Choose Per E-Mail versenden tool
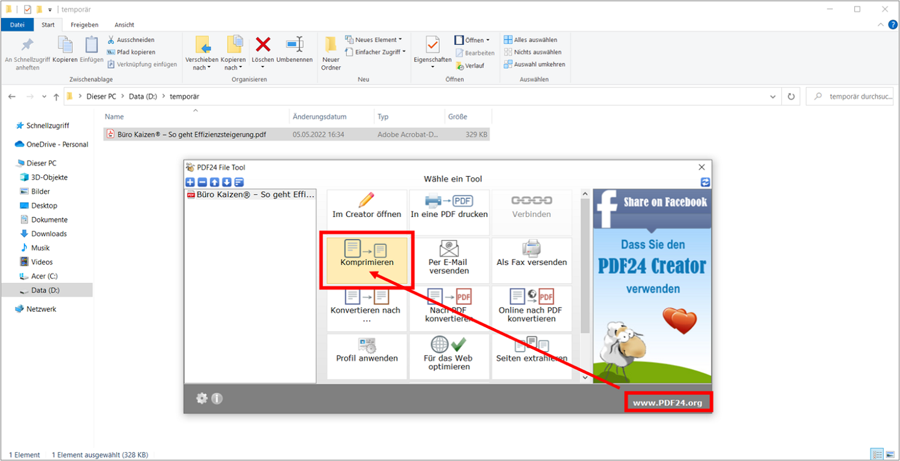 [x=449, y=260]
